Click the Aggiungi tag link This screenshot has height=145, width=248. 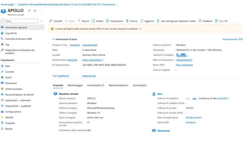point(89,76)
